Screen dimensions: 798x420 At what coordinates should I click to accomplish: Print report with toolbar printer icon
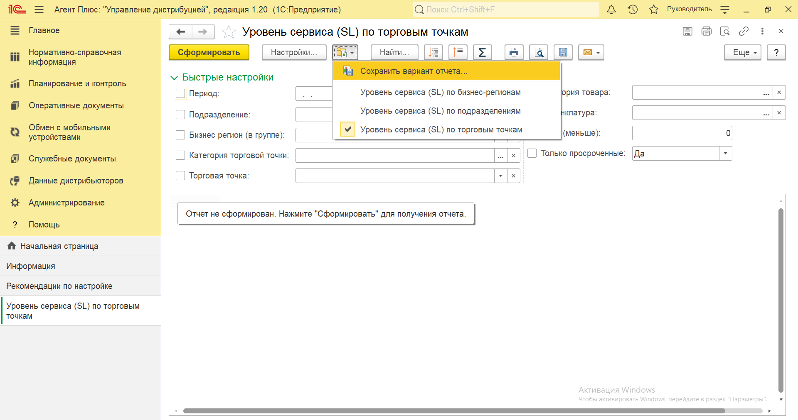pyautogui.click(x=514, y=53)
